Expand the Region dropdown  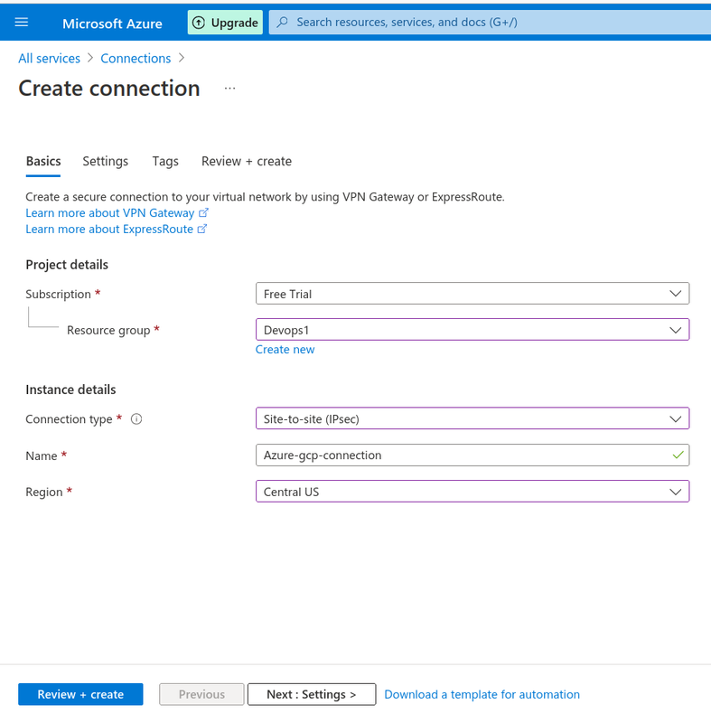click(472, 492)
